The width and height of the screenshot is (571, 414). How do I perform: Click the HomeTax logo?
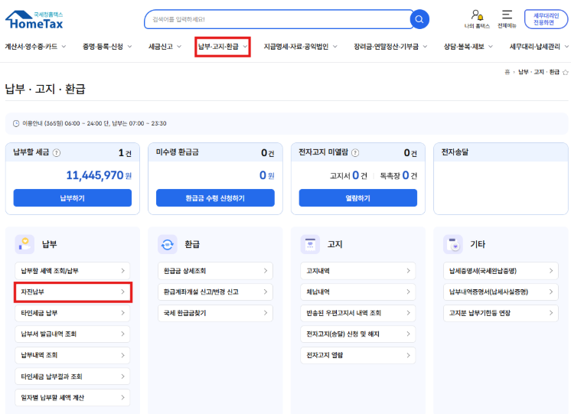34,19
